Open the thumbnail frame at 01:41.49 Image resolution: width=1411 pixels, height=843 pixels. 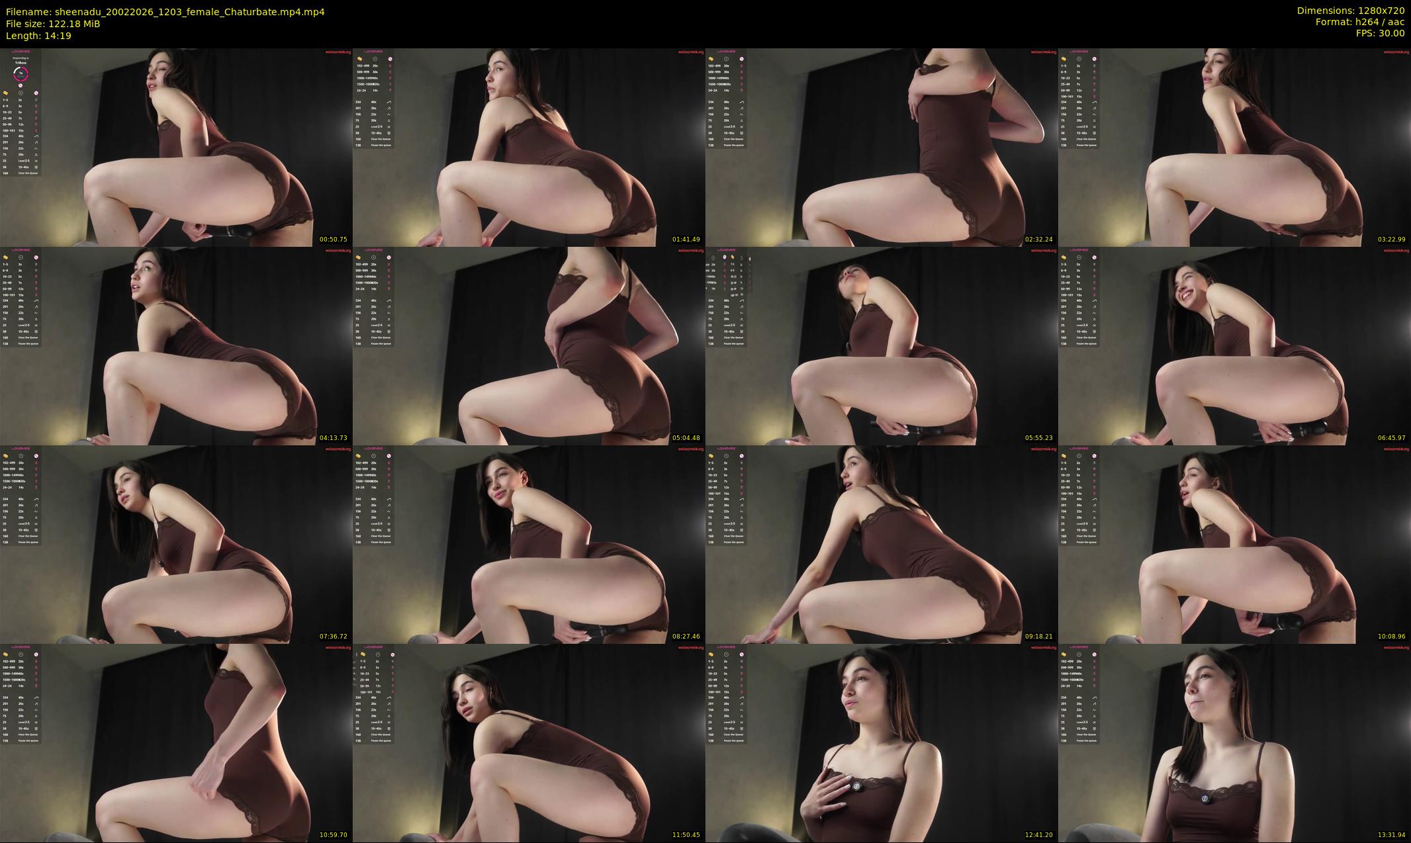(529, 147)
